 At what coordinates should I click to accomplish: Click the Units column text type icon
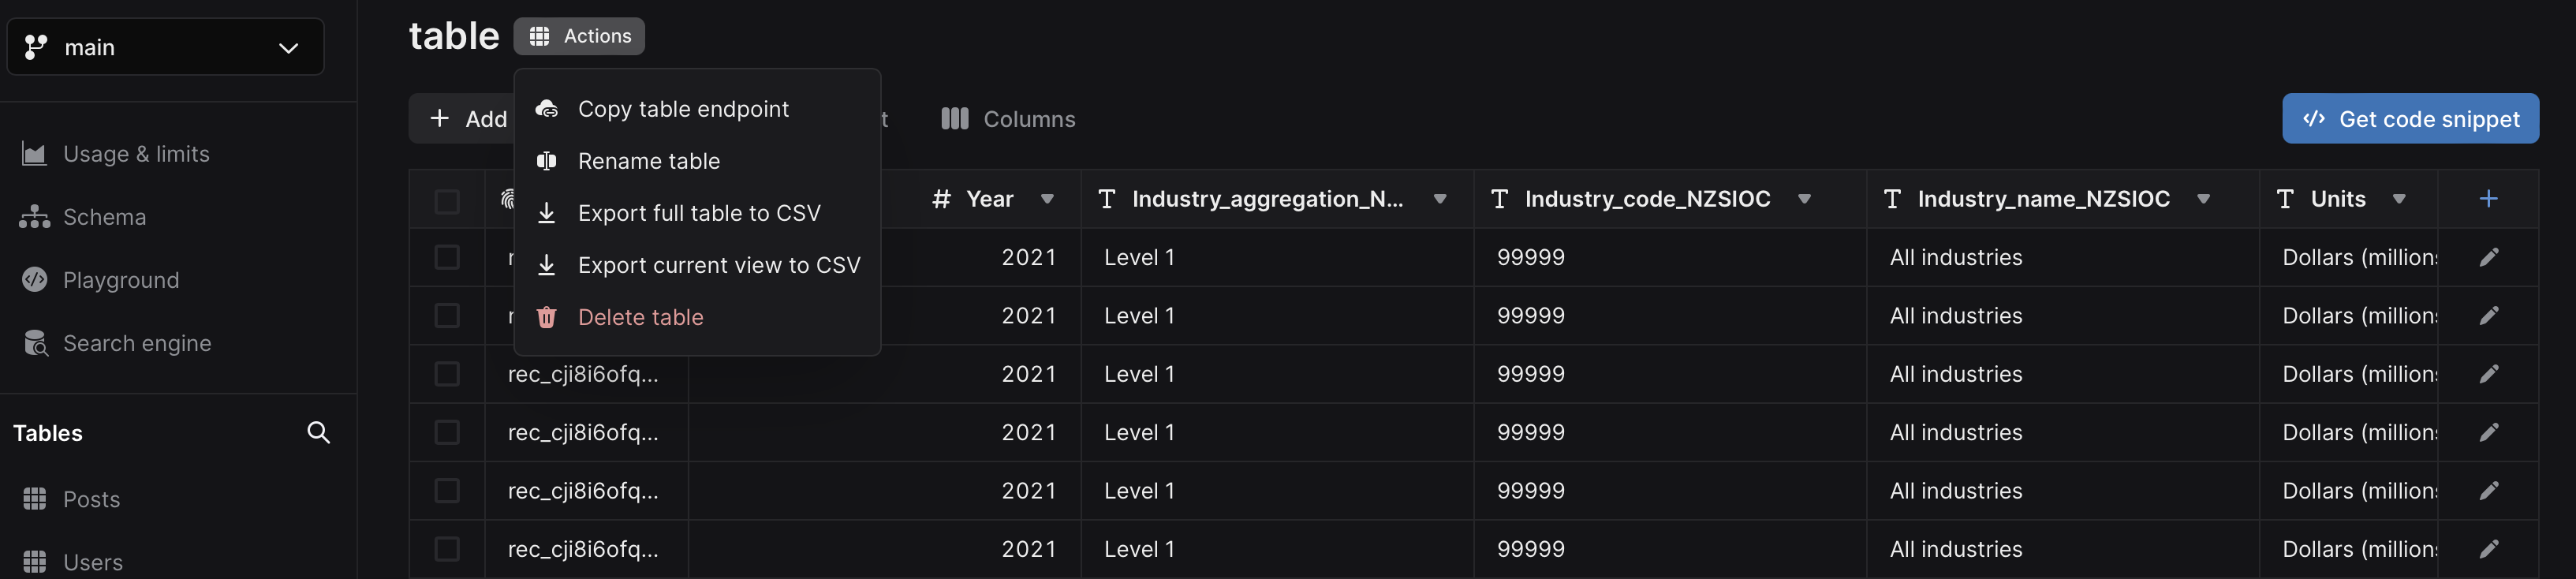click(x=2285, y=199)
